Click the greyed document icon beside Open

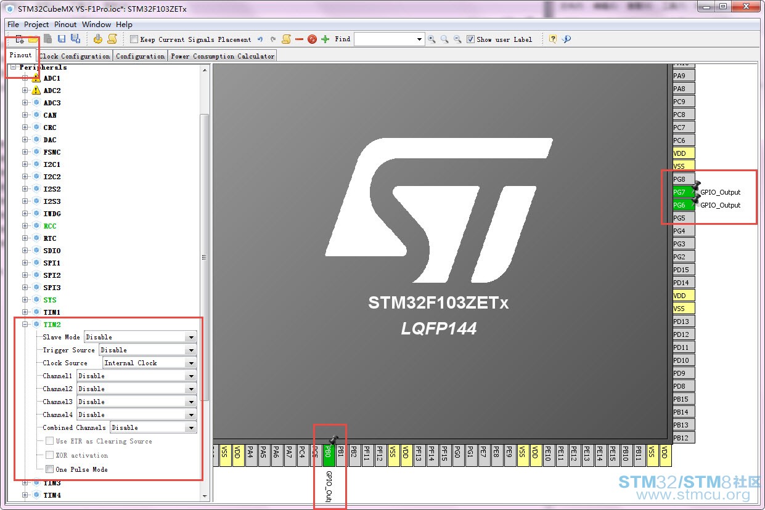[x=47, y=39]
